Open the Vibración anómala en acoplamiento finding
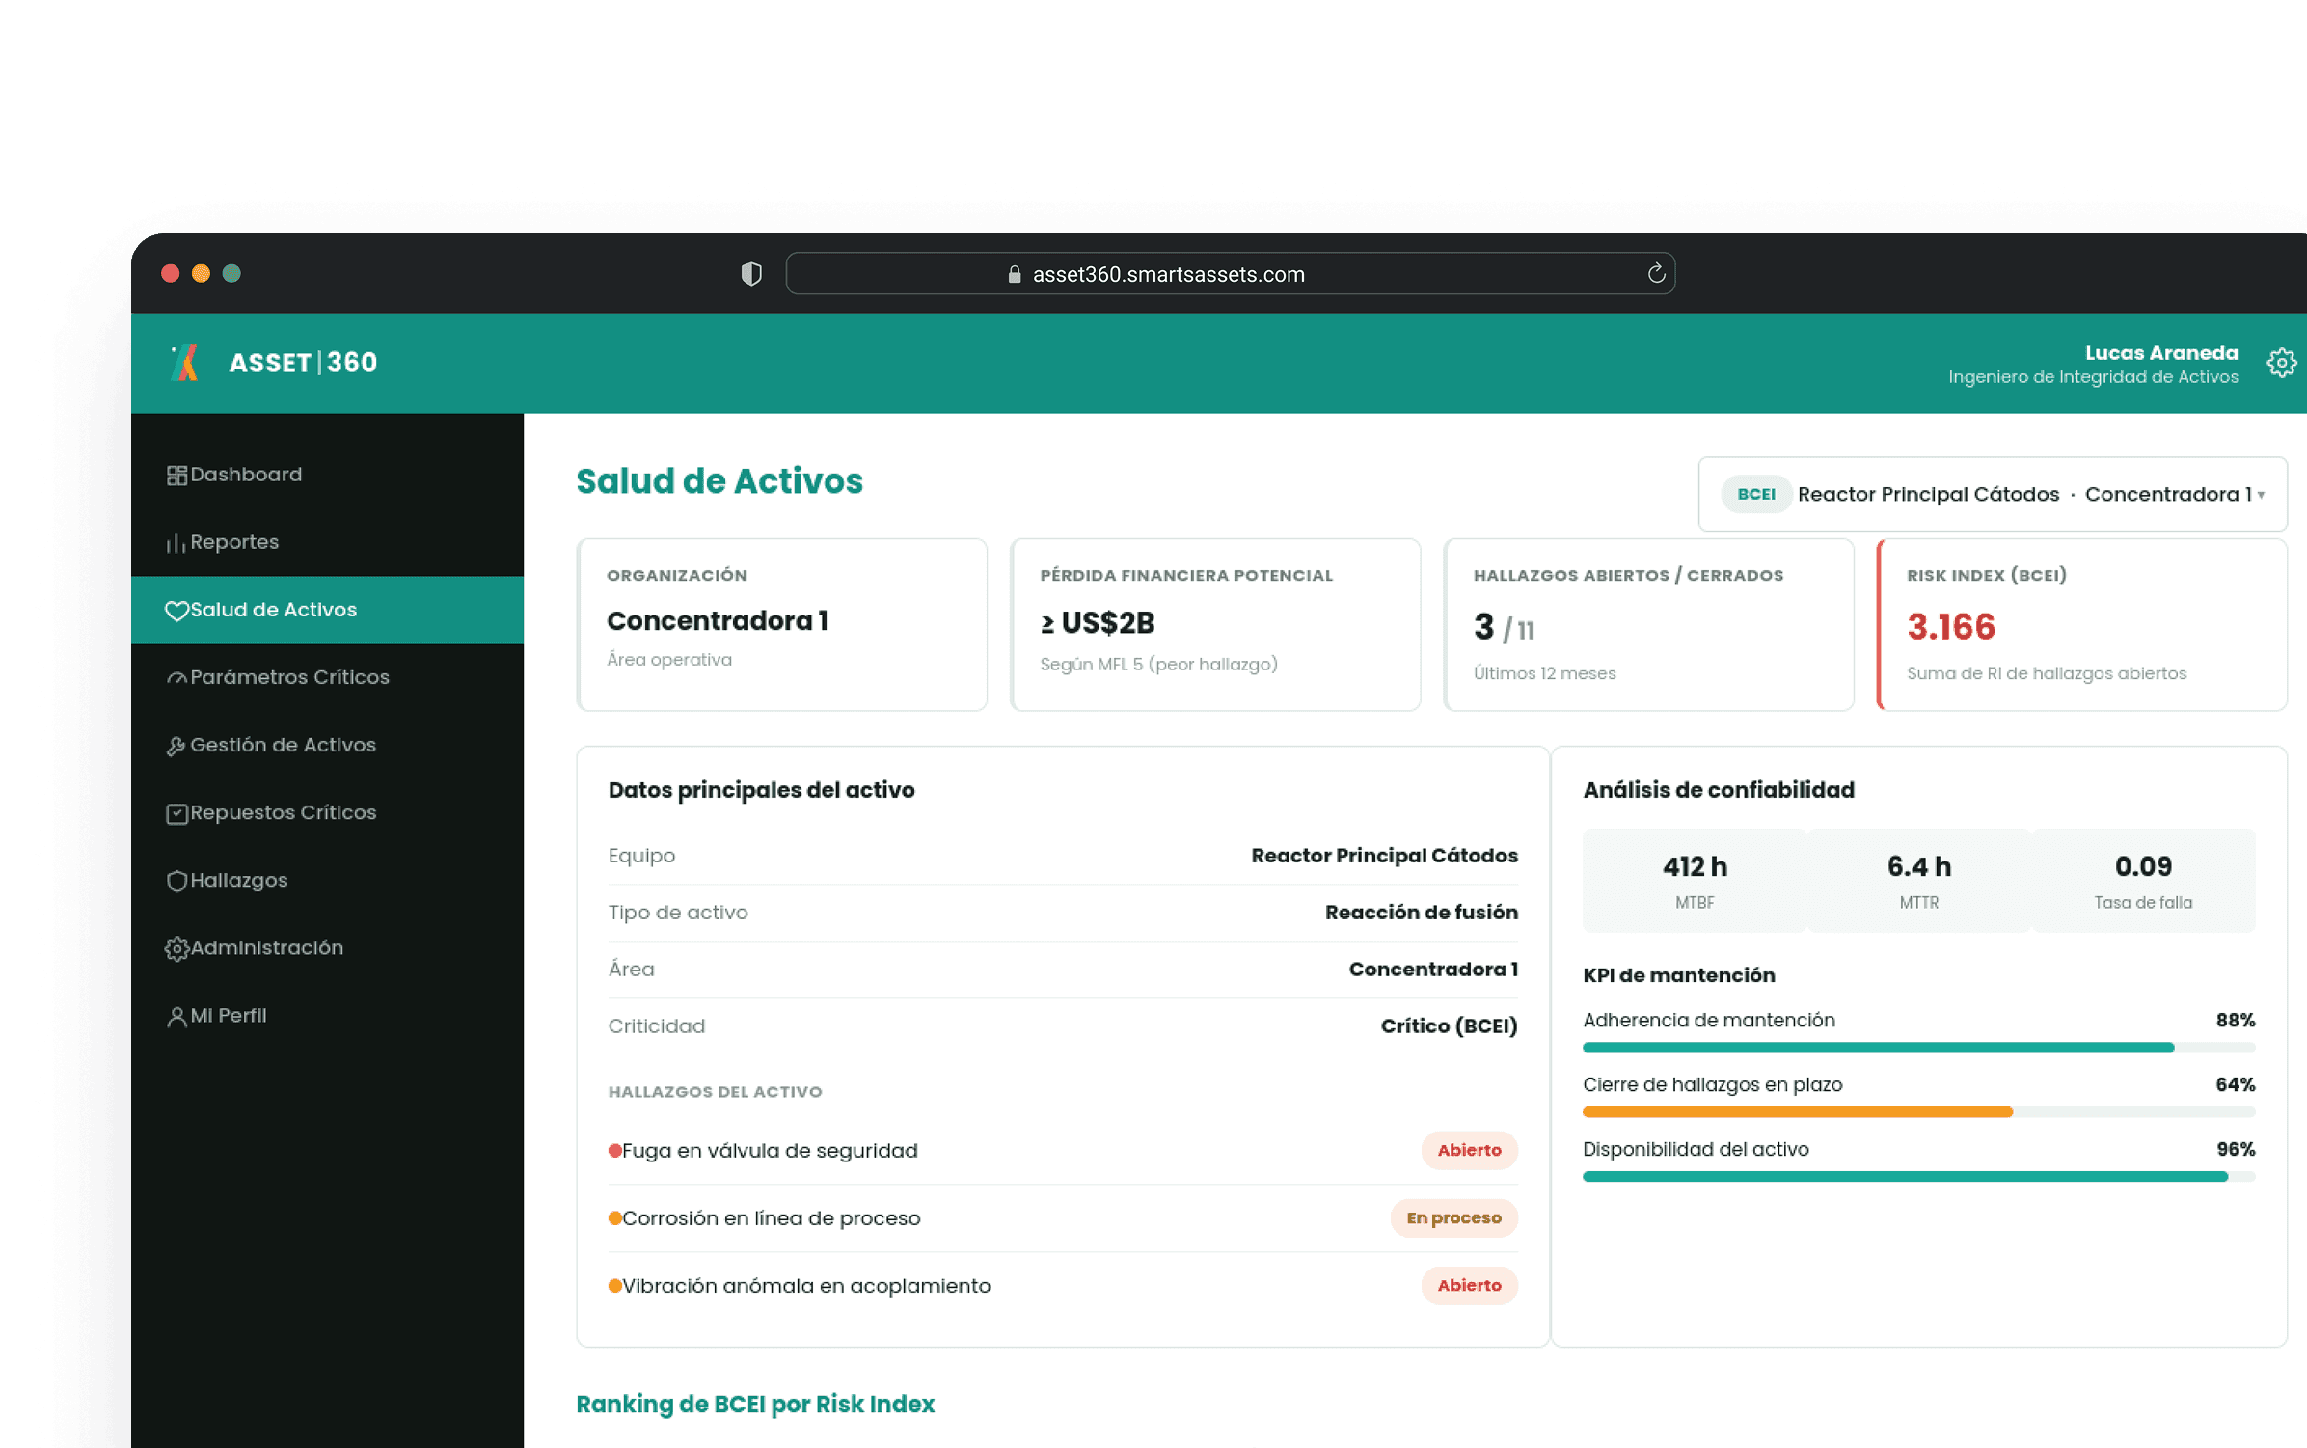Screen dimensions: 2307x1448 pos(1063,1286)
